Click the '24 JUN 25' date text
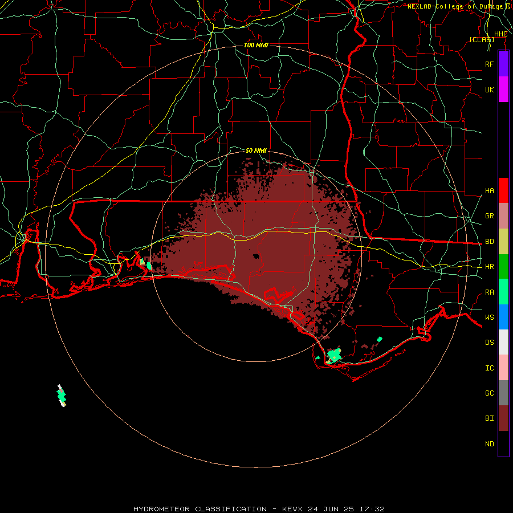513x513 pixels. pos(331,509)
